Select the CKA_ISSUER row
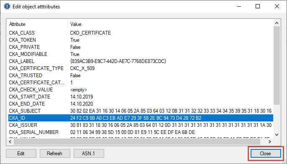The height and width of the screenshot is (164, 287). 141,125
